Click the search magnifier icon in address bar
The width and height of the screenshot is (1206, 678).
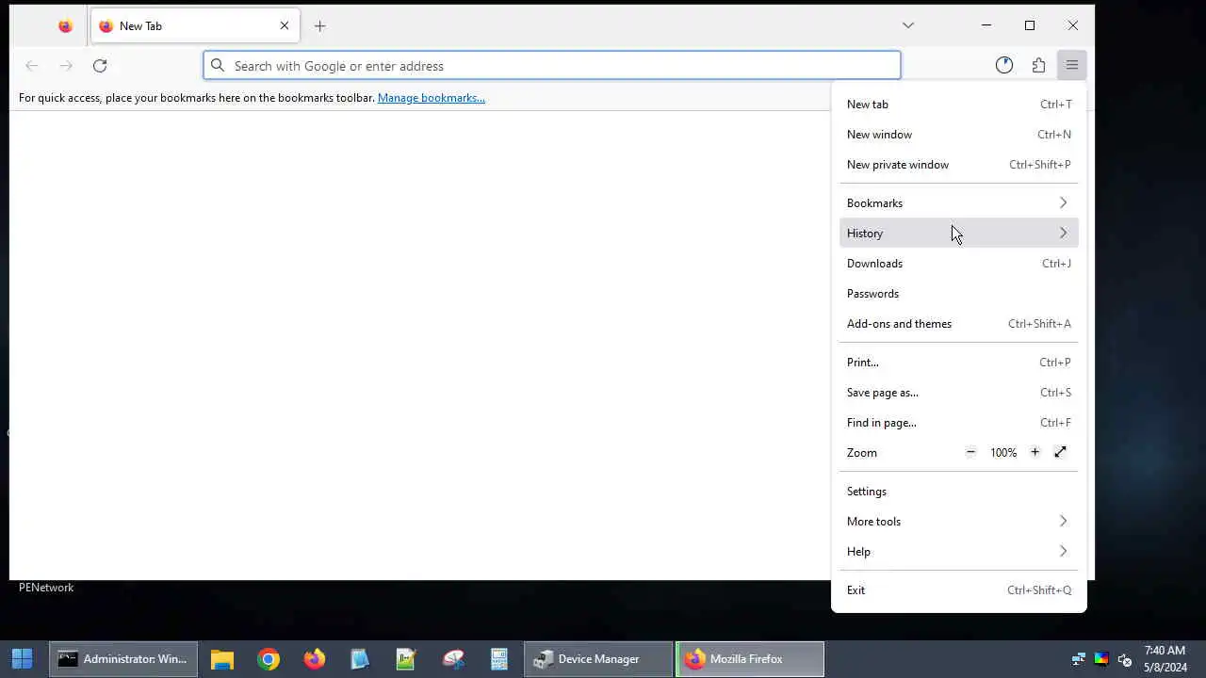click(x=218, y=65)
